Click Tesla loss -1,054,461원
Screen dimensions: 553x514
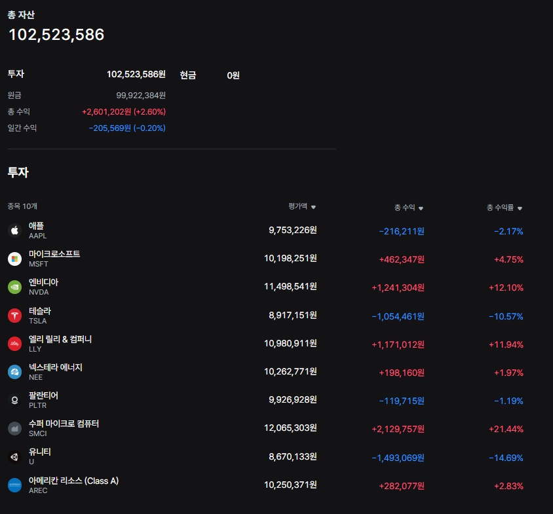398,316
